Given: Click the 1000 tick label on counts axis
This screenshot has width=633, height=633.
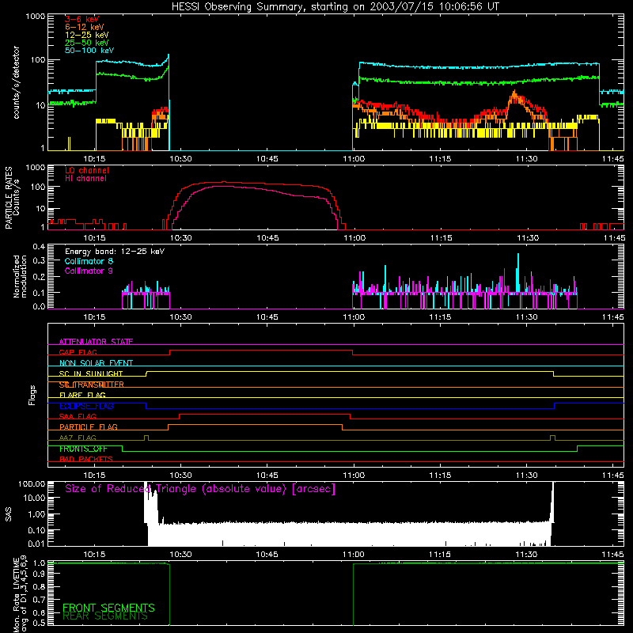Looking at the screenshot, I should (36, 17).
